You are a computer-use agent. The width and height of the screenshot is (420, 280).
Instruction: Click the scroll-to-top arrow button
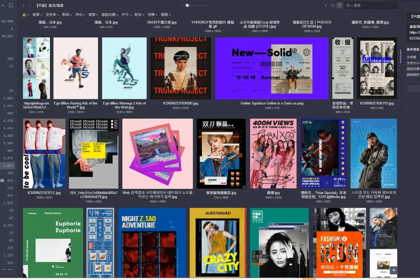[393, 270]
